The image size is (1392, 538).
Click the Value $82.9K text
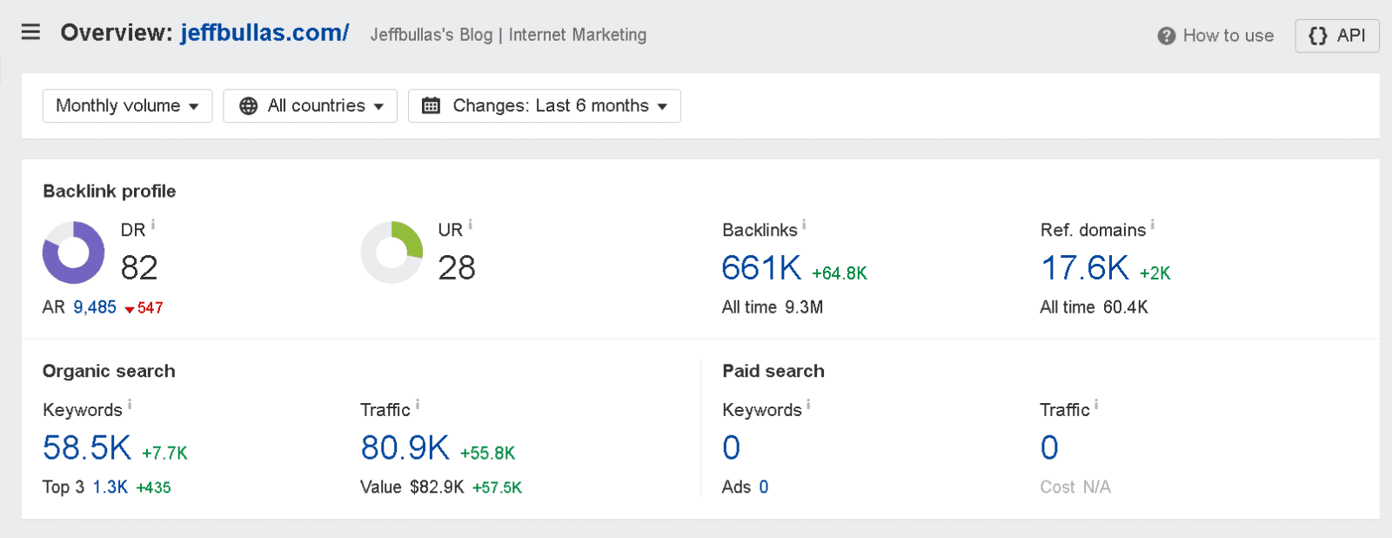point(412,488)
